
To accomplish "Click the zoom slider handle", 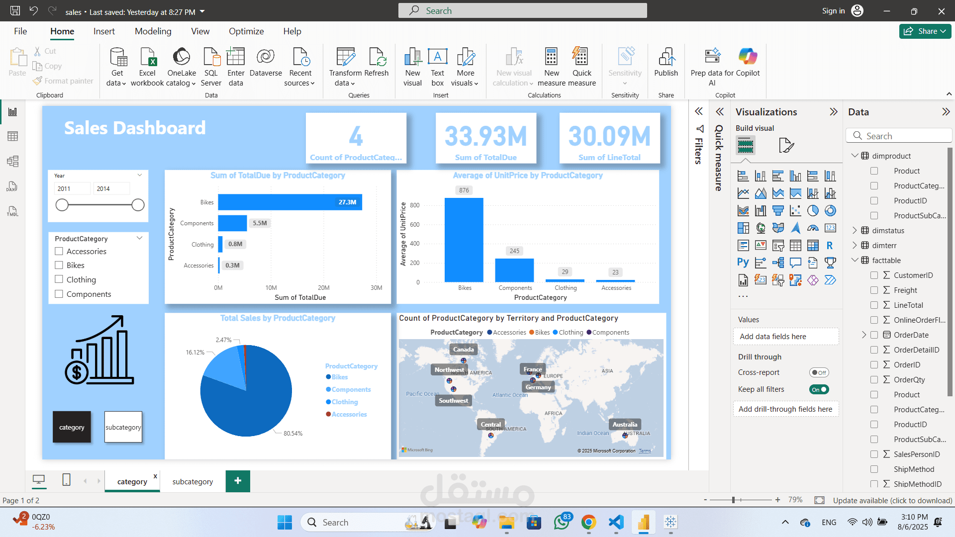I will (x=733, y=500).
